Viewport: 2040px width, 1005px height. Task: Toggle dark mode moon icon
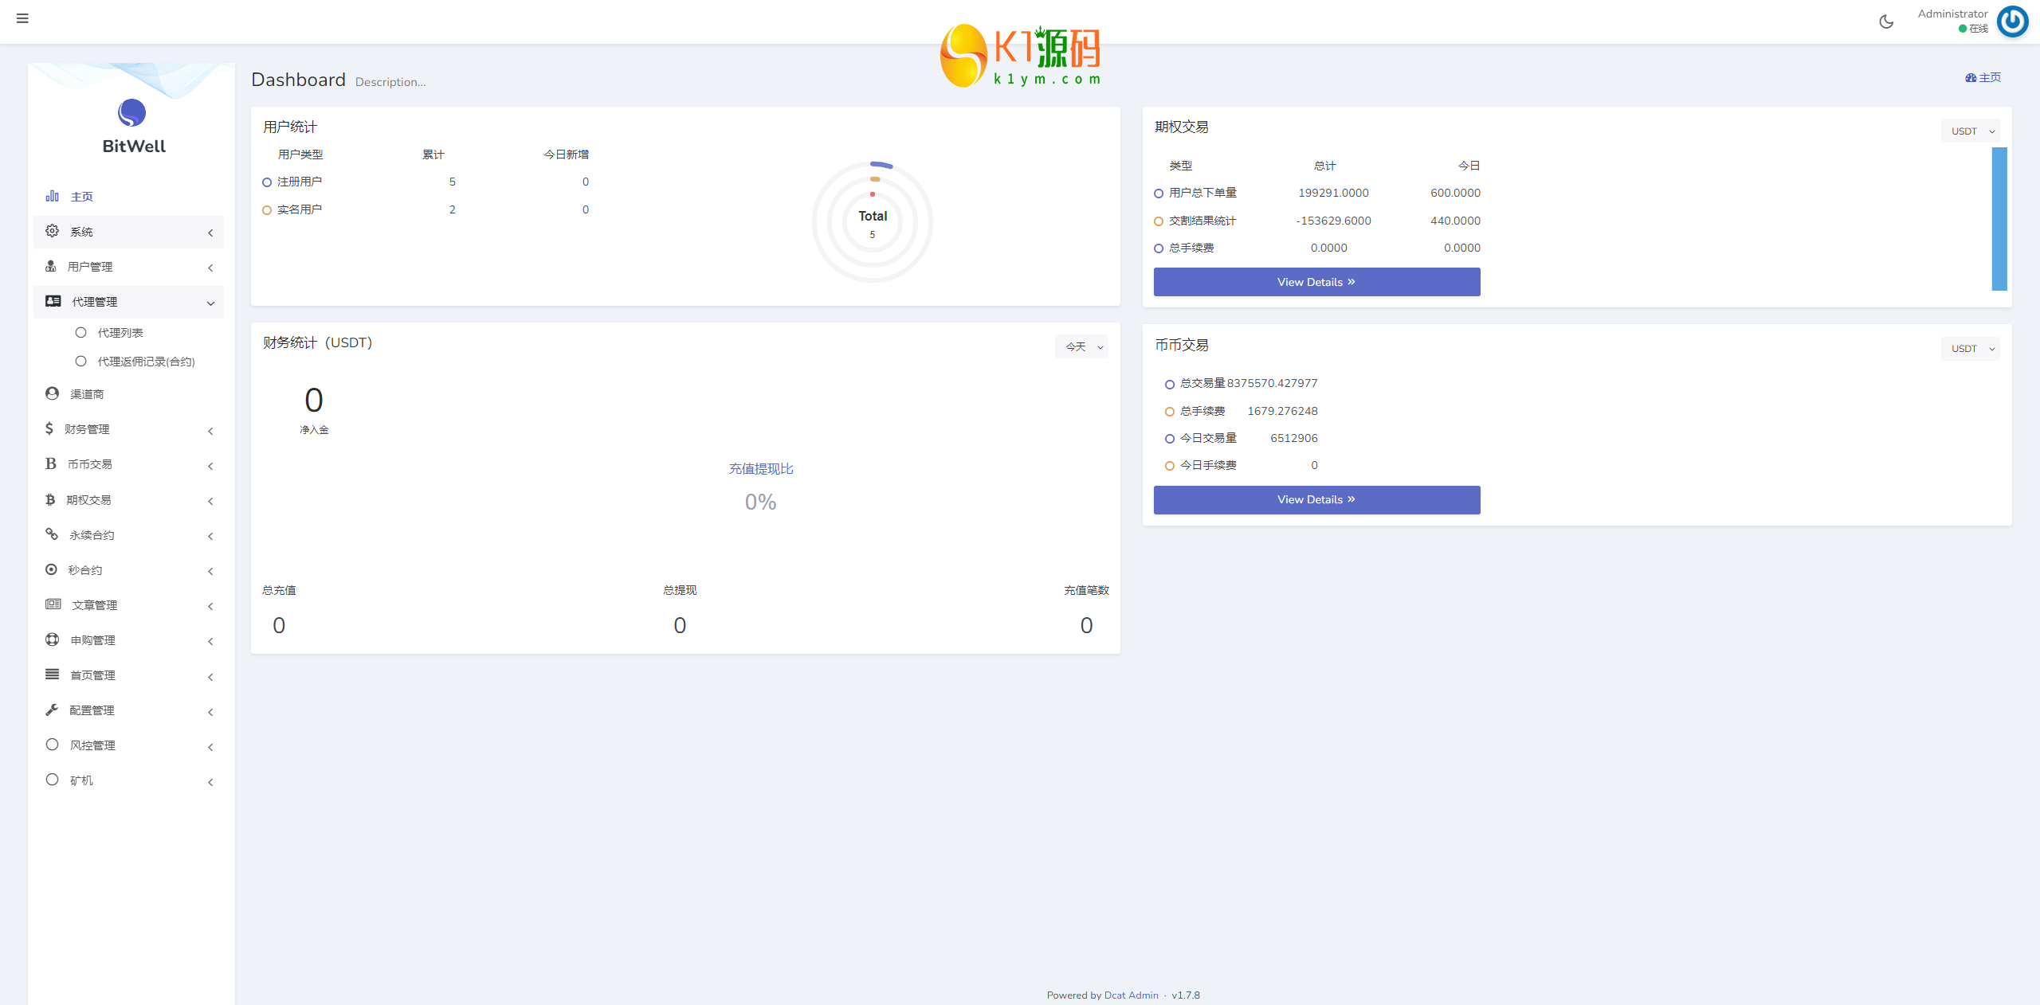click(1886, 22)
